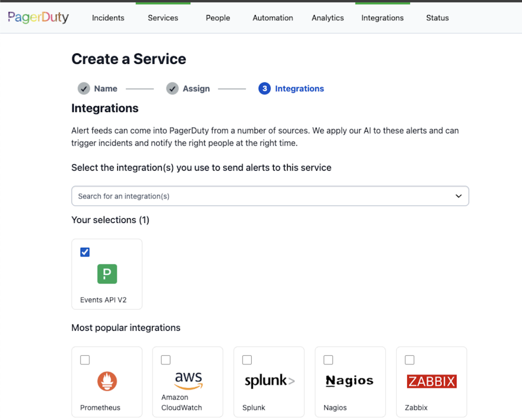Viewport: 522px width, 419px height.
Task: Click the step 3 number badge
Action: pos(264,89)
